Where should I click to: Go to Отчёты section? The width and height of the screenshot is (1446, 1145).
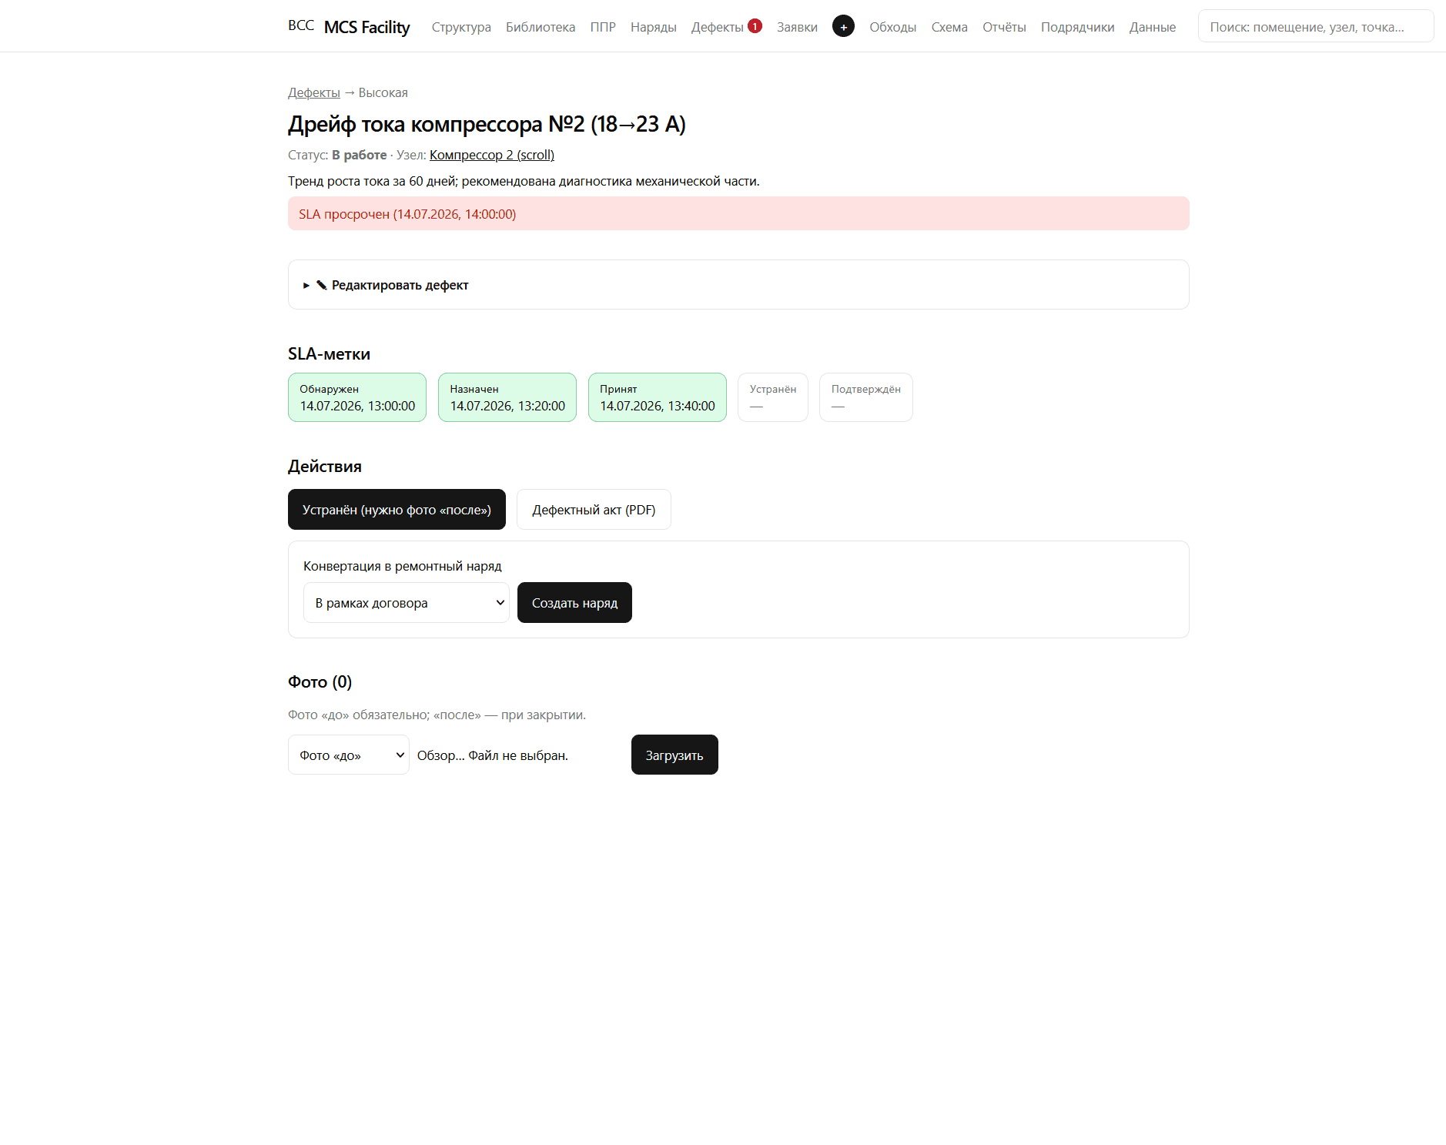coord(1004,27)
